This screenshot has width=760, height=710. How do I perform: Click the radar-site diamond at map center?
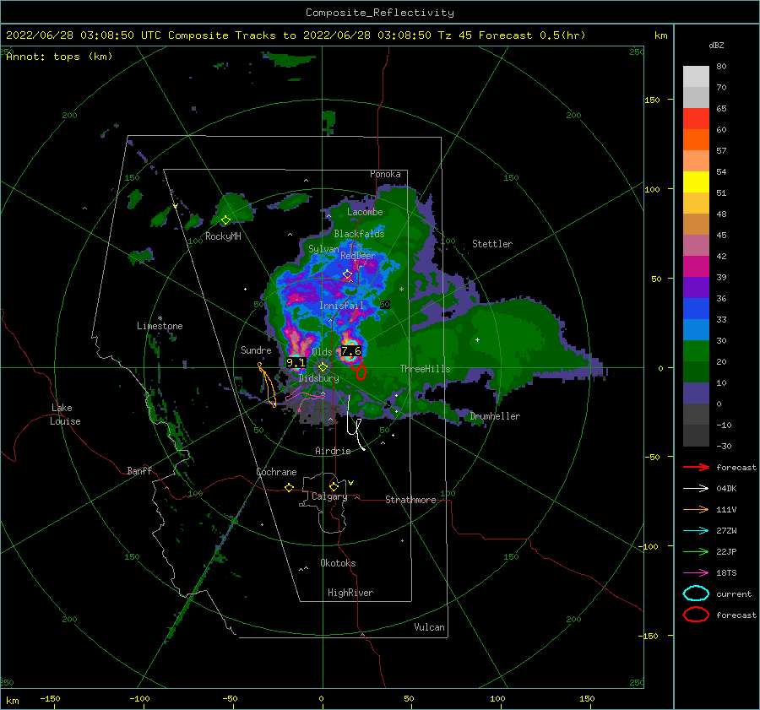tap(323, 367)
